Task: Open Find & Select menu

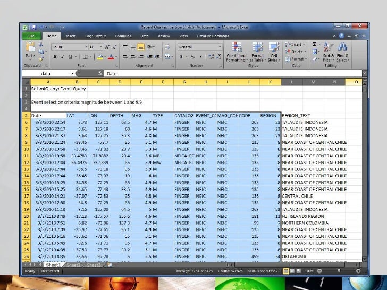Action: [342, 52]
